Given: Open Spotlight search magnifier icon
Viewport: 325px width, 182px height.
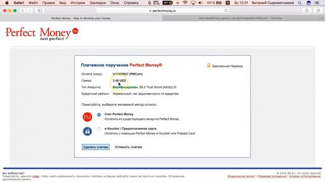Looking at the screenshot, I should pos(300,3).
